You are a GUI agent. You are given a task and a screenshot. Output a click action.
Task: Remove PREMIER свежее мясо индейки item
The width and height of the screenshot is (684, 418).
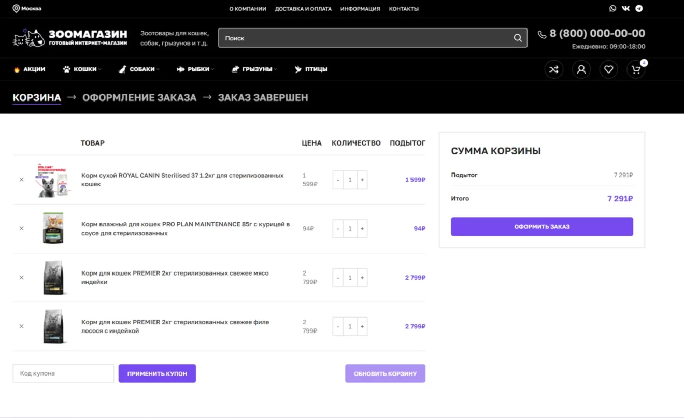21,278
